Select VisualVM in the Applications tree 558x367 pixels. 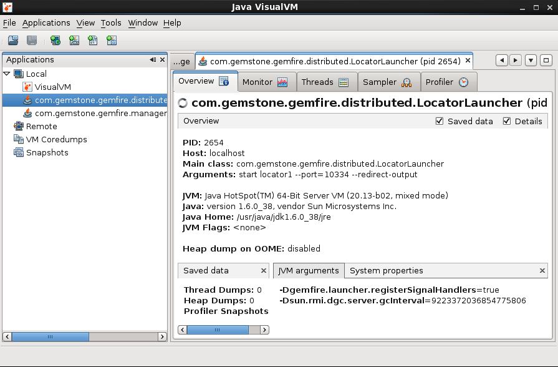click(x=52, y=87)
